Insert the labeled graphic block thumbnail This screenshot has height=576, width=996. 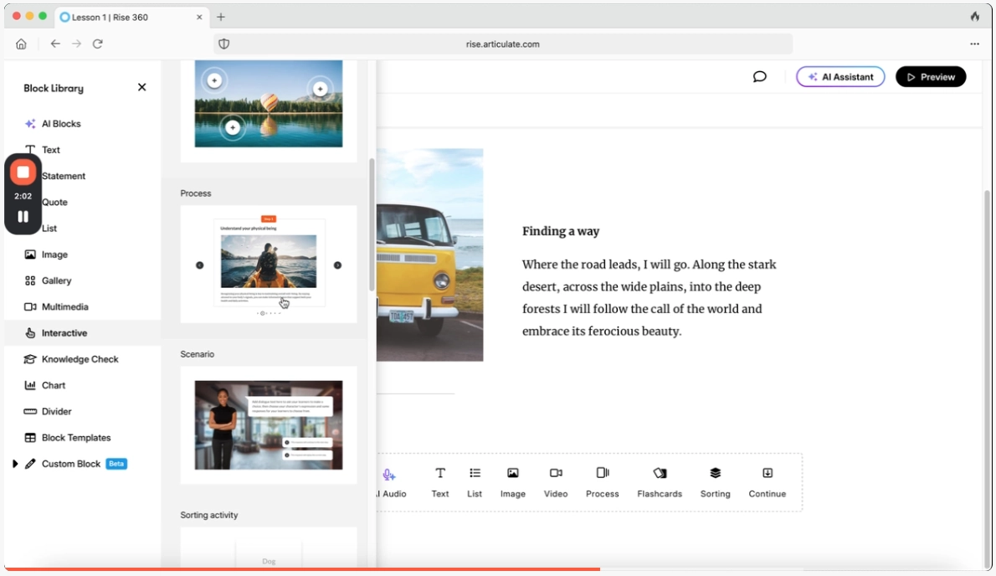(x=268, y=104)
